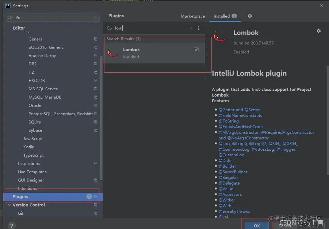The height and width of the screenshot is (229, 329).
Task: Click the Lombok plugin detail gear icon
Action: pos(318,31)
